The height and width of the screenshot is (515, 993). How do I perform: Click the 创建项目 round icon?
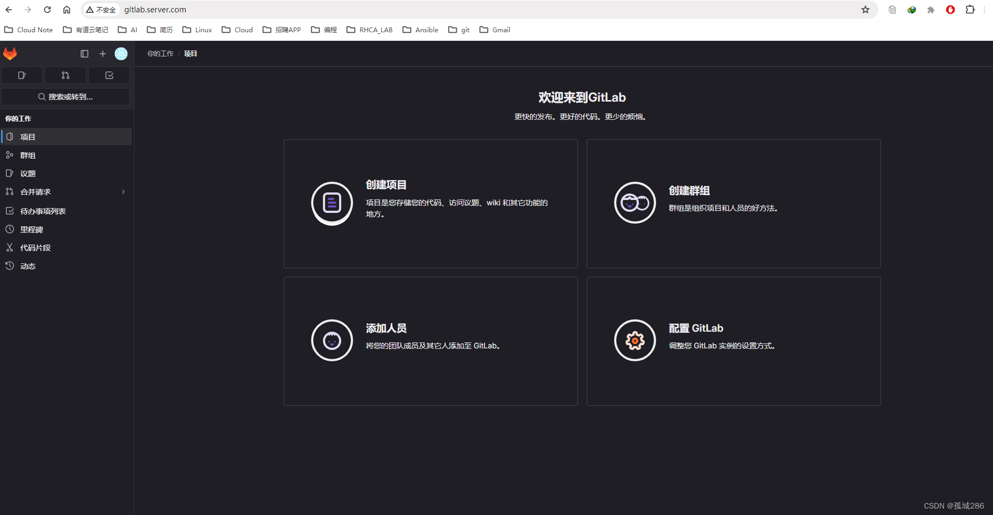click(x=332, y=203)
